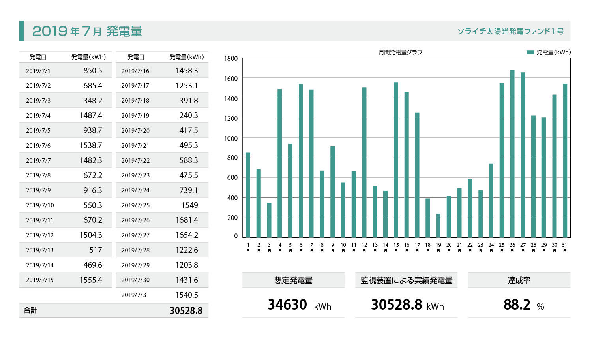592x342 pixels.
Task: Click the 495.3 value
Action: point(189,145)
